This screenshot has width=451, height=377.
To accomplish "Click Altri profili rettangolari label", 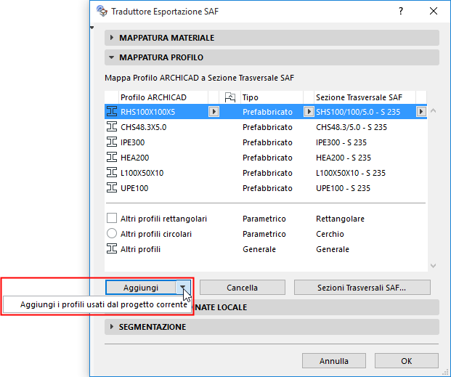I will (x=163, y=219).
